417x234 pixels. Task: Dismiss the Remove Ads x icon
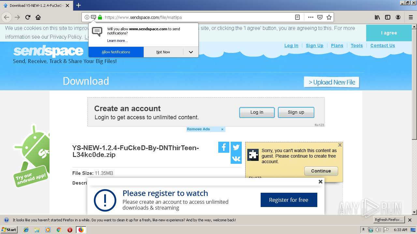point(222,129)
